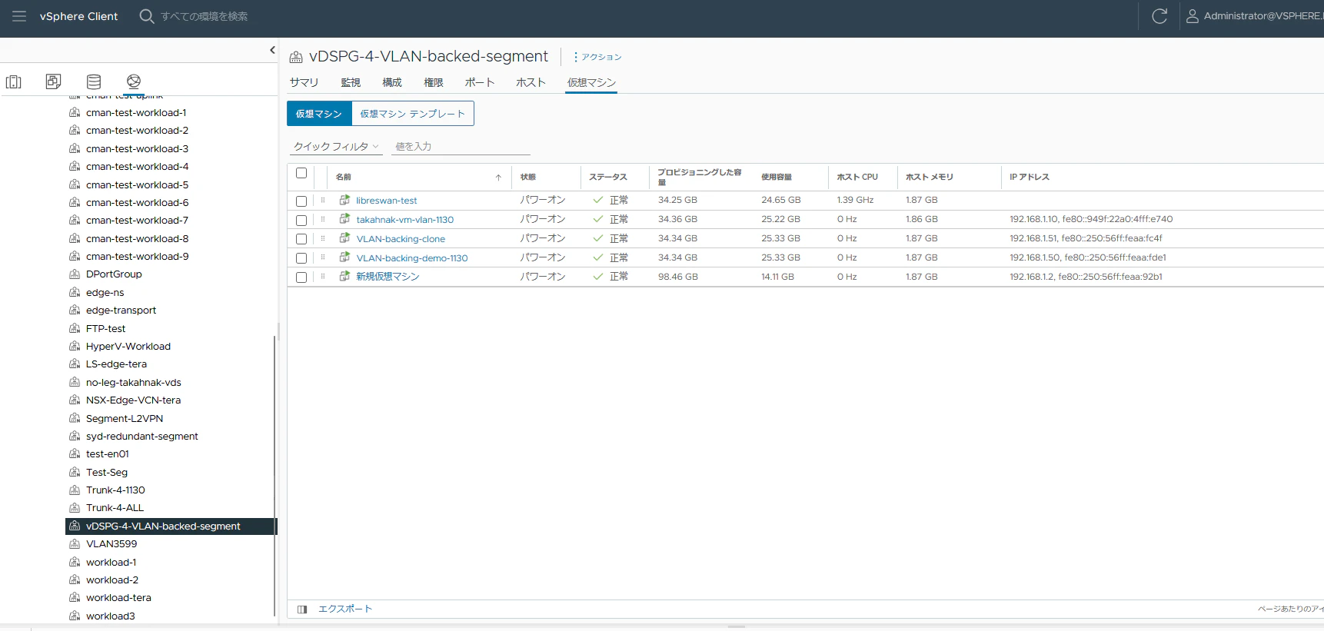
Task: Click the drag handle of 新規仮想マシン row
Action: [x=323, y=277]
